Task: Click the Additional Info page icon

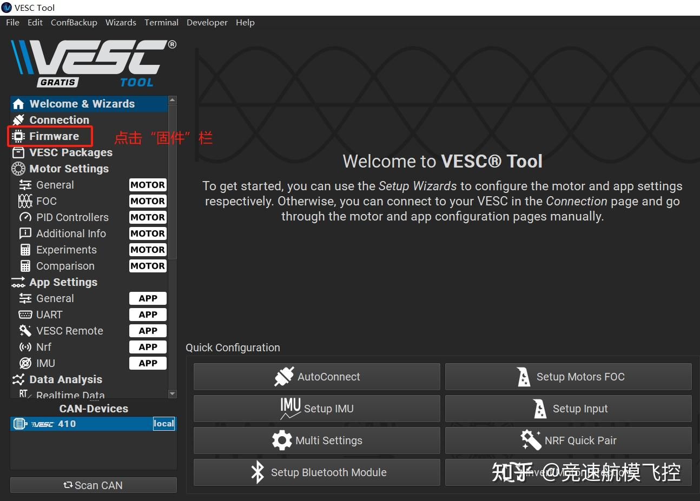Action: tap(25, 233)
